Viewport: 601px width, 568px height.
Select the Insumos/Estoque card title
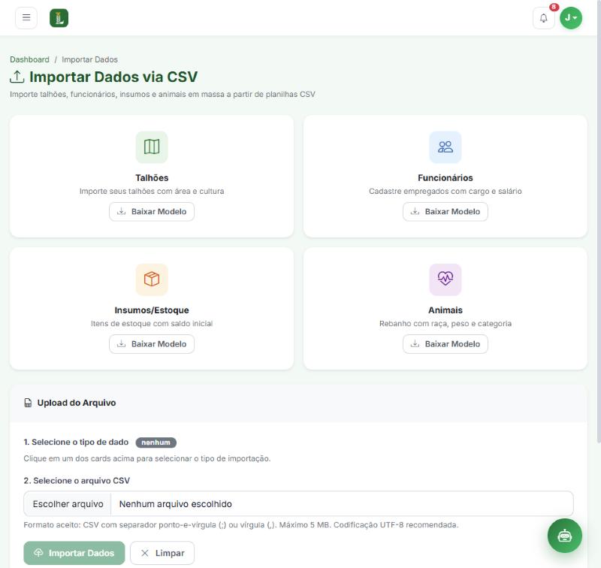click(x=152, y=310)
